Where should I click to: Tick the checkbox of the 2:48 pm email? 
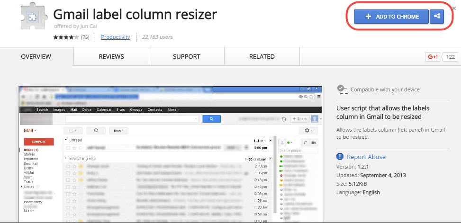point(68,166)
